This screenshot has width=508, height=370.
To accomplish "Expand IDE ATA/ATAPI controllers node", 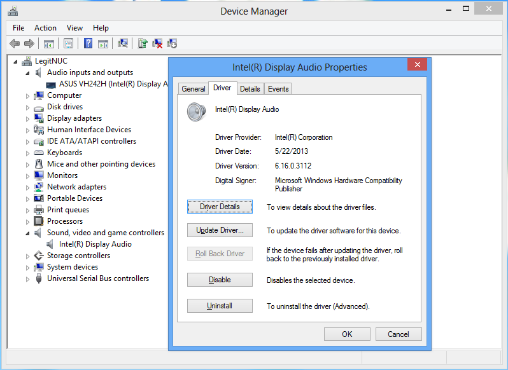I will (27, 142).
